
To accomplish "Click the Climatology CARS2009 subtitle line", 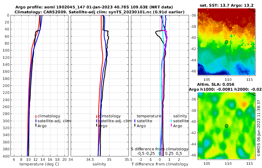I will (x=100, y=12).
